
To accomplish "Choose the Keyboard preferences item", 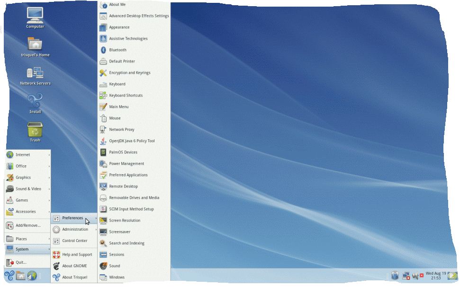I will point(134,84).
